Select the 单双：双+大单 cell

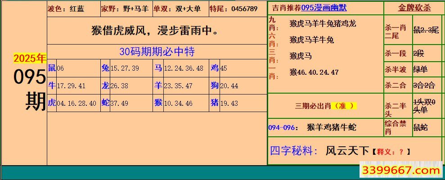coord(180,9)
